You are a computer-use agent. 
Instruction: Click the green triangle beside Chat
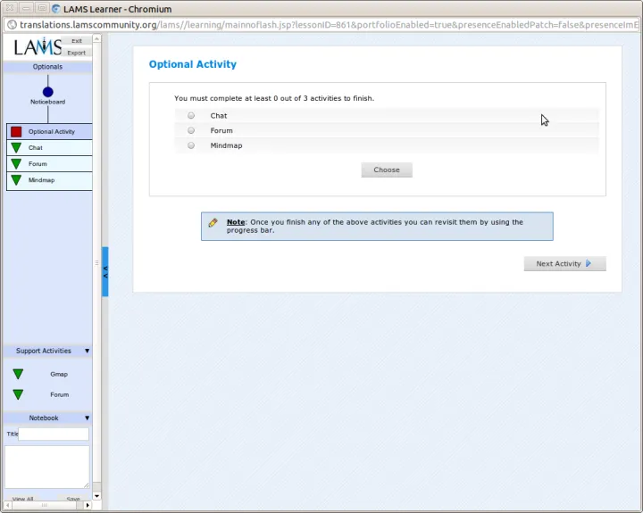point(16,148)
